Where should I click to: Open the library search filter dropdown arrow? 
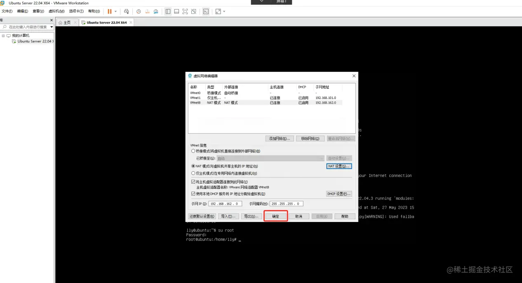(x=52, y=27)
